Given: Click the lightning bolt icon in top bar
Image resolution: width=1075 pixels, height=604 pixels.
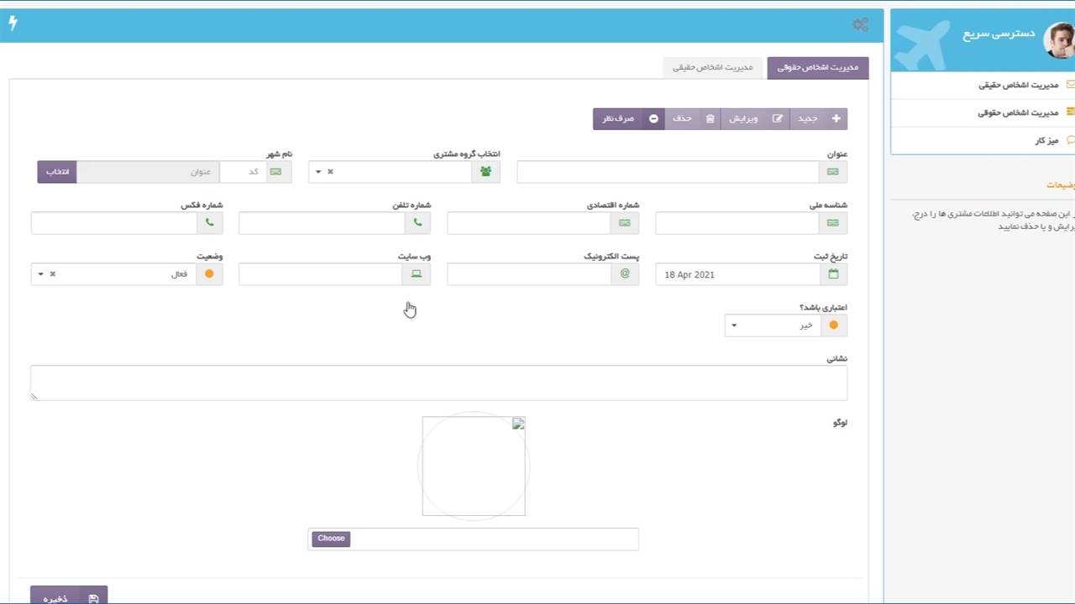Looking at the screenshot, I should (x=13, y=23).
